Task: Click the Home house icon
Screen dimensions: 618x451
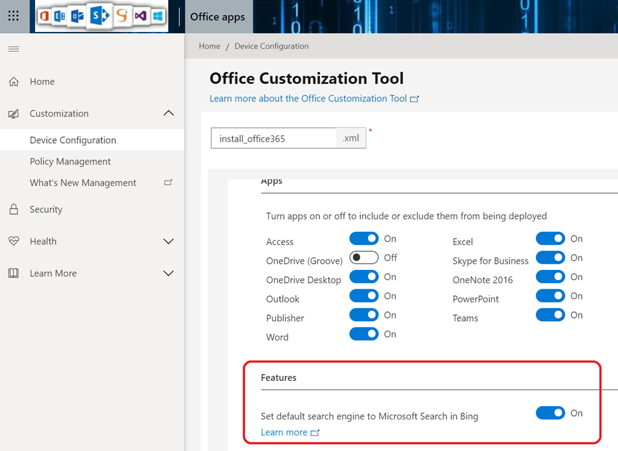Action: point(14,82)
